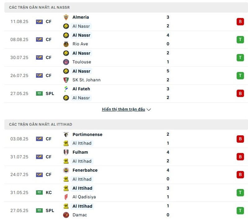Click the Fenerbahce club logo
Image resolution: width=248 pixels, height=219 pixels.
(66, 170)
